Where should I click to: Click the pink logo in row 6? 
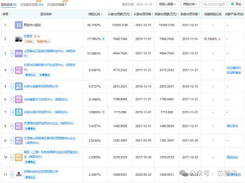point(19,99)
